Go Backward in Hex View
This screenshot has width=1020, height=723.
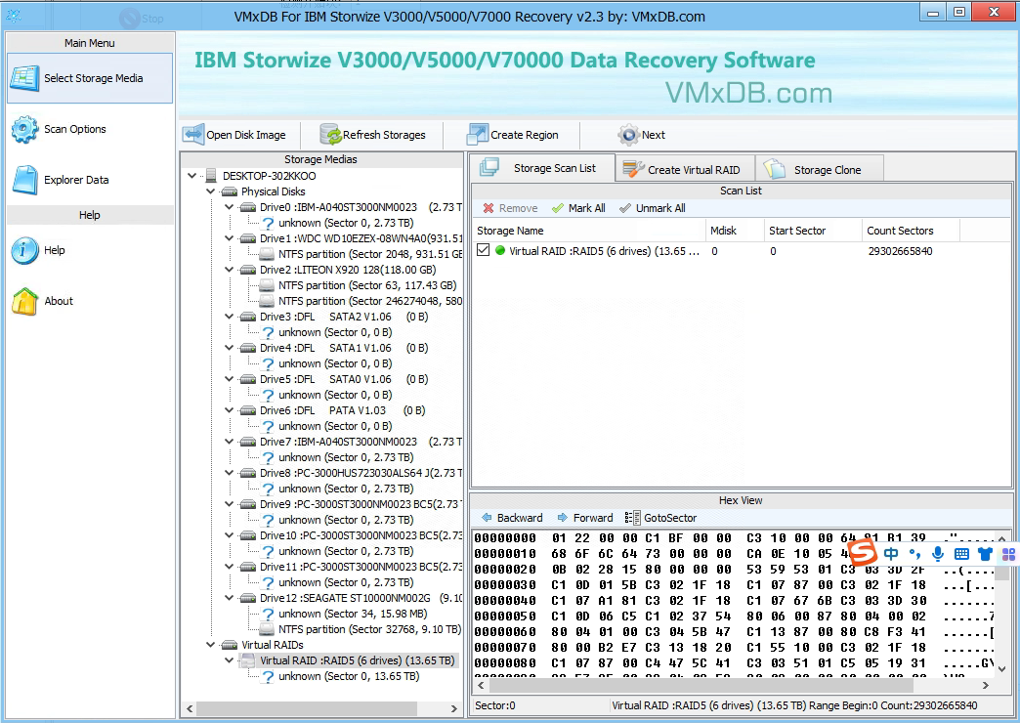[512, 518]
